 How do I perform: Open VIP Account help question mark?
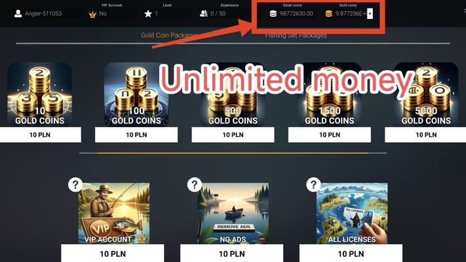pyautogui.click(x=75, y=185)
